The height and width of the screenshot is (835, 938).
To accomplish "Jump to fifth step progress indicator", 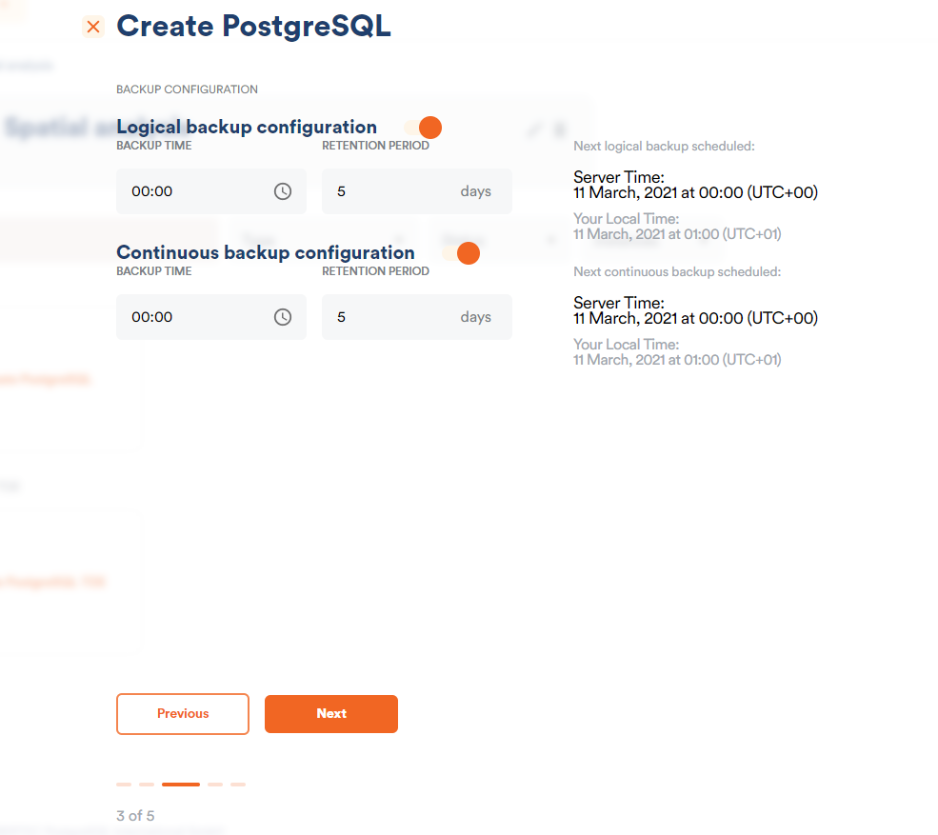I will point(238,785).
